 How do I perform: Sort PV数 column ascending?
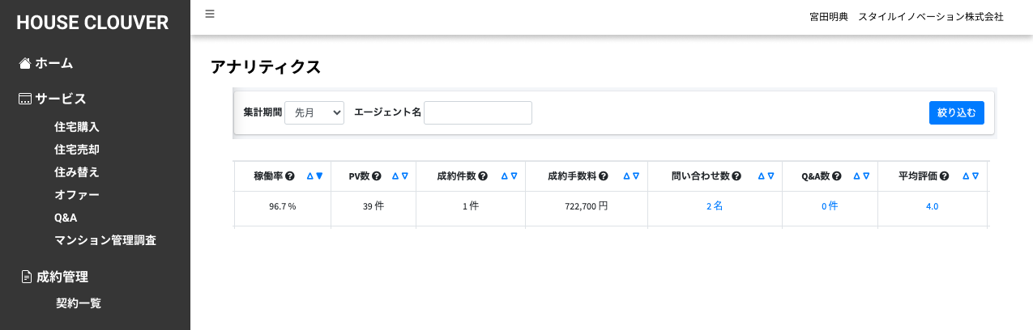(395, 176)
